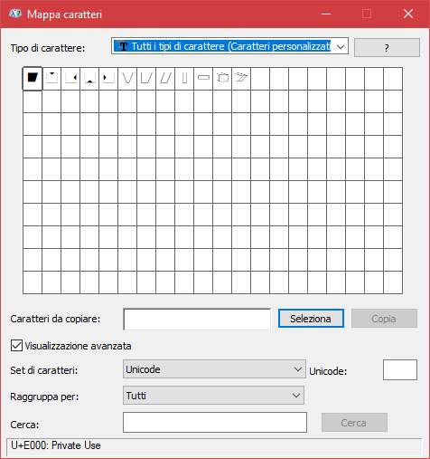Click the greyed Copia button

[x=384, y=319]
